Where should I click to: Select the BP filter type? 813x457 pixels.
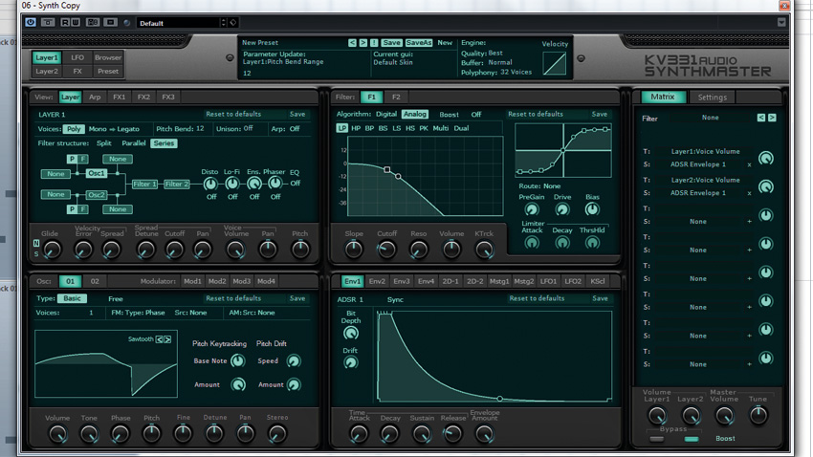369,128
